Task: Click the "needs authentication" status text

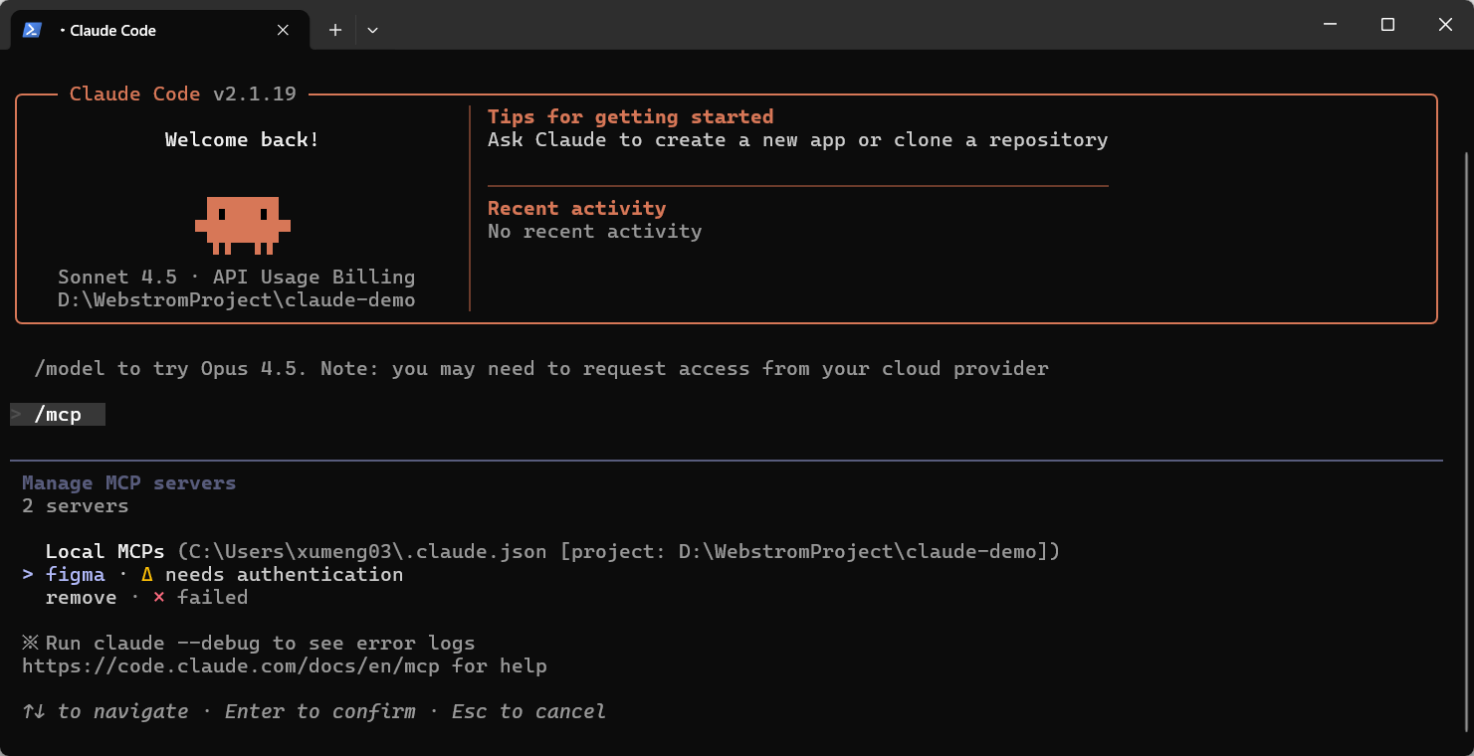Action: (285, 574)
